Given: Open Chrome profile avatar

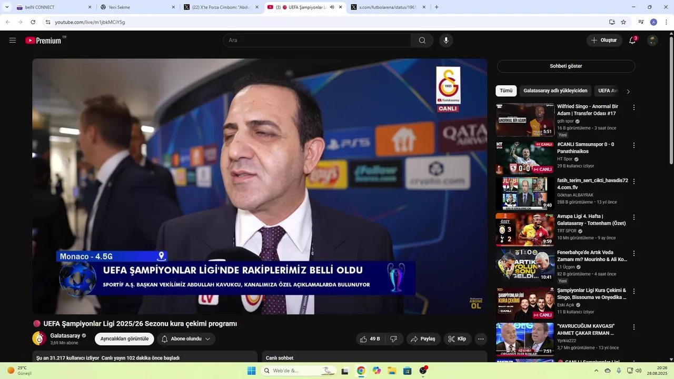Looking at the screenshot, I should pyautogui.click(x=653, y=22).
